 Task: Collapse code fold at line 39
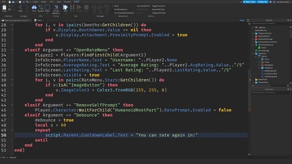click(x=12, y=80)
